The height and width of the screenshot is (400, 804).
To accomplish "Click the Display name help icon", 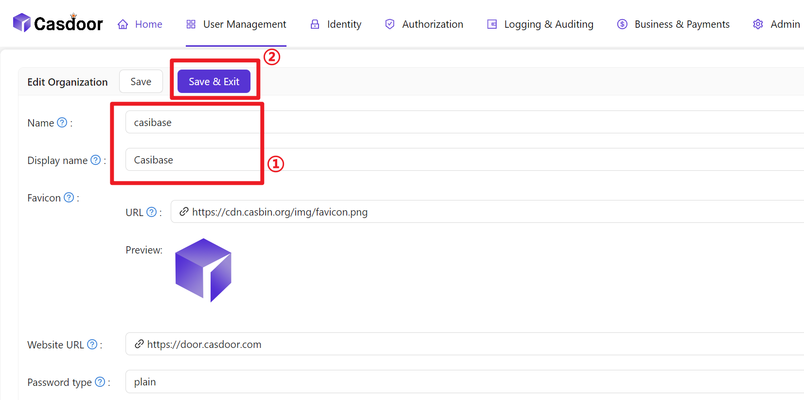I will [x=96, y=160].
